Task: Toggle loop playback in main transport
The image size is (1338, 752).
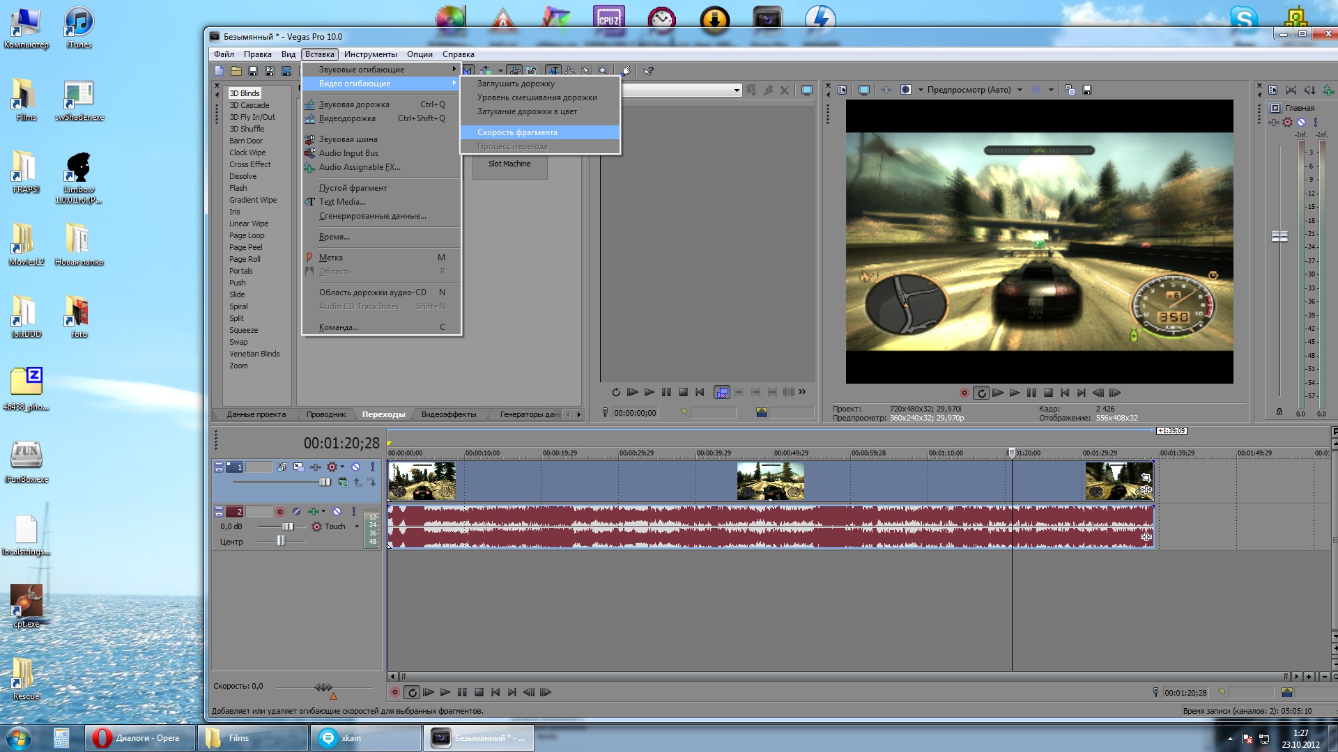Action: (x=412, y=693)
